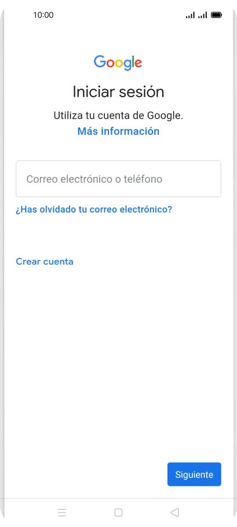The image size is (237, 527).
Task: Tap the square home navigation icon
Action: (x=118, y=512)
